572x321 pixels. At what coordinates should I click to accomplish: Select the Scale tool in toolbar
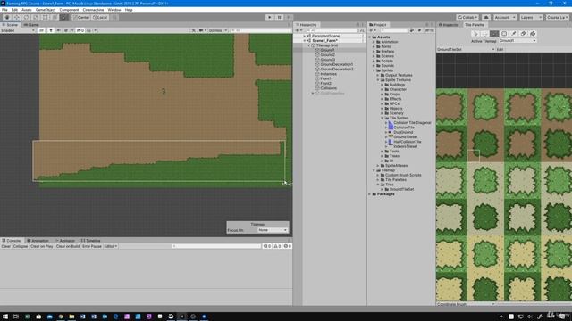coord(36,17)
